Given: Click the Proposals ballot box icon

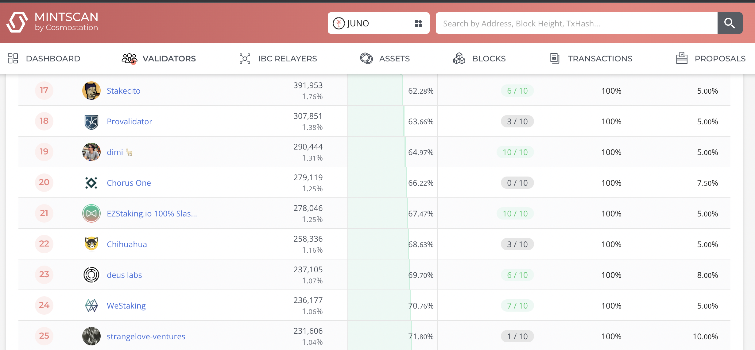Looking at the screenshot, I should 682,58.
